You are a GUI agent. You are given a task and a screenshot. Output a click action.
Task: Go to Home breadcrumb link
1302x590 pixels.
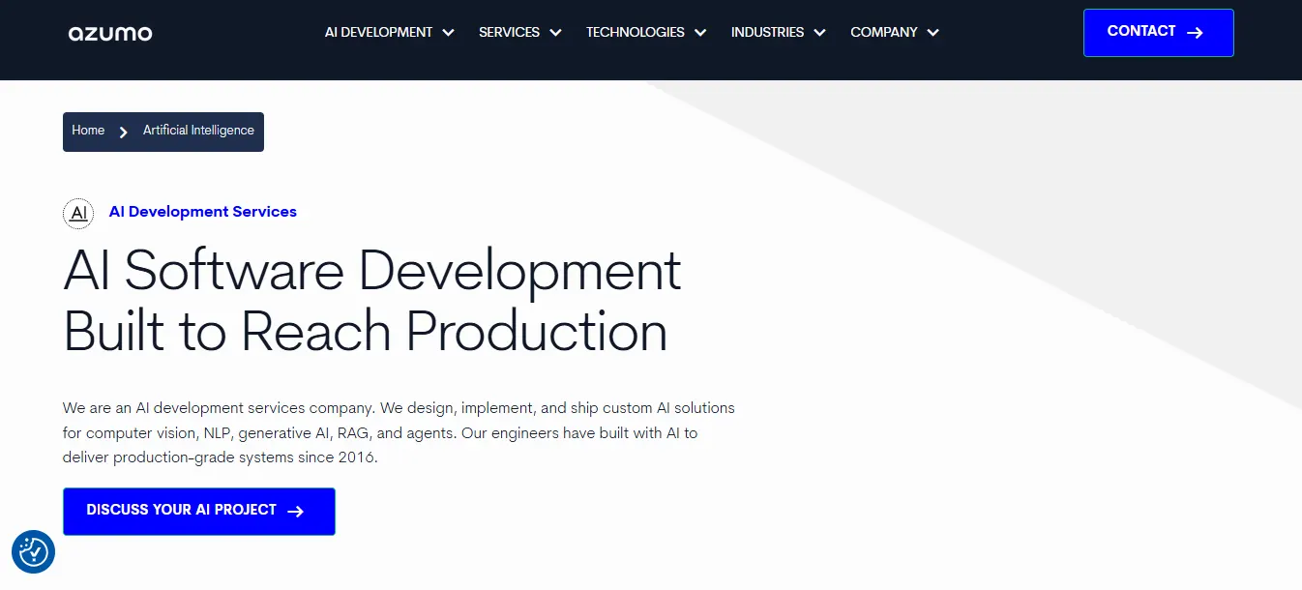(x=88, y=131)
